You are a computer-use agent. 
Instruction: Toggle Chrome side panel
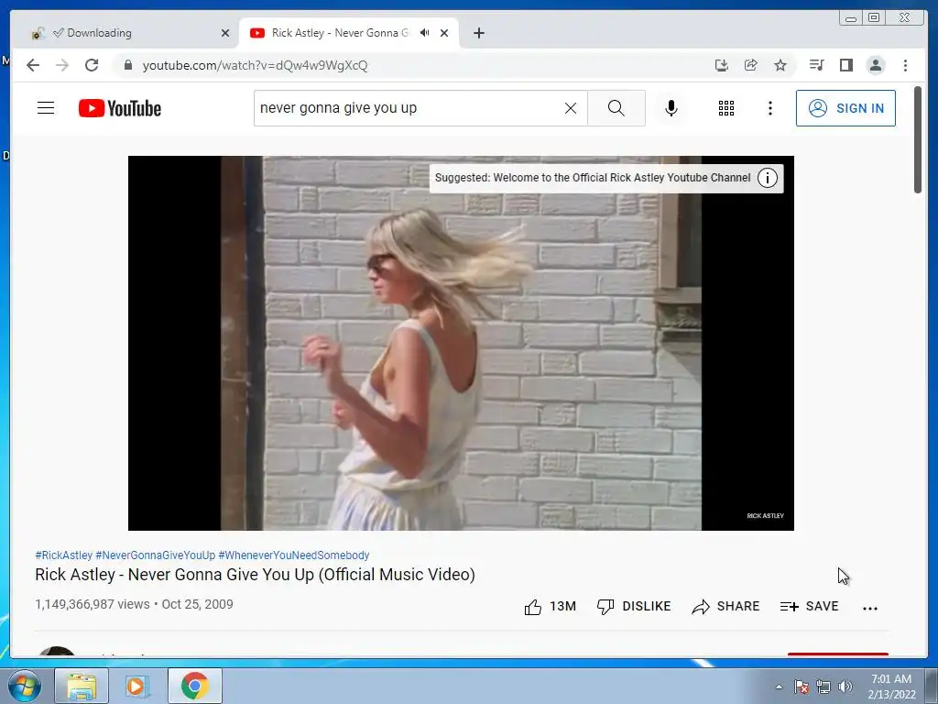845,65
